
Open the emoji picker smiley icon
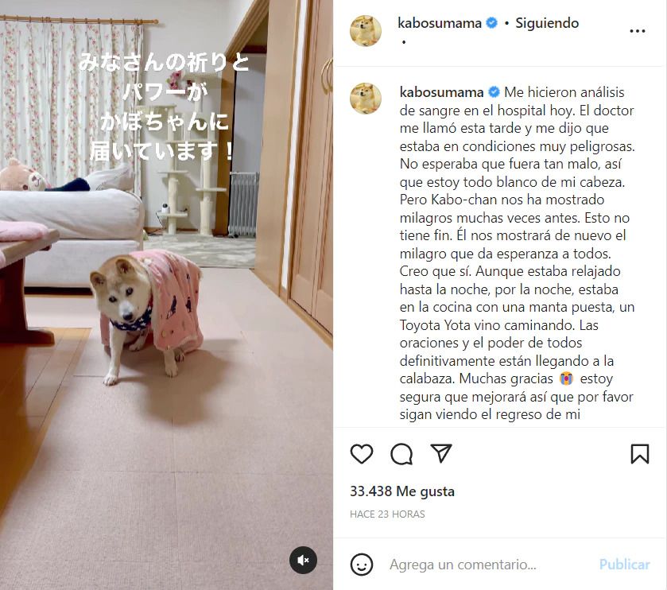pyautogui.click(x=362, y=565)
